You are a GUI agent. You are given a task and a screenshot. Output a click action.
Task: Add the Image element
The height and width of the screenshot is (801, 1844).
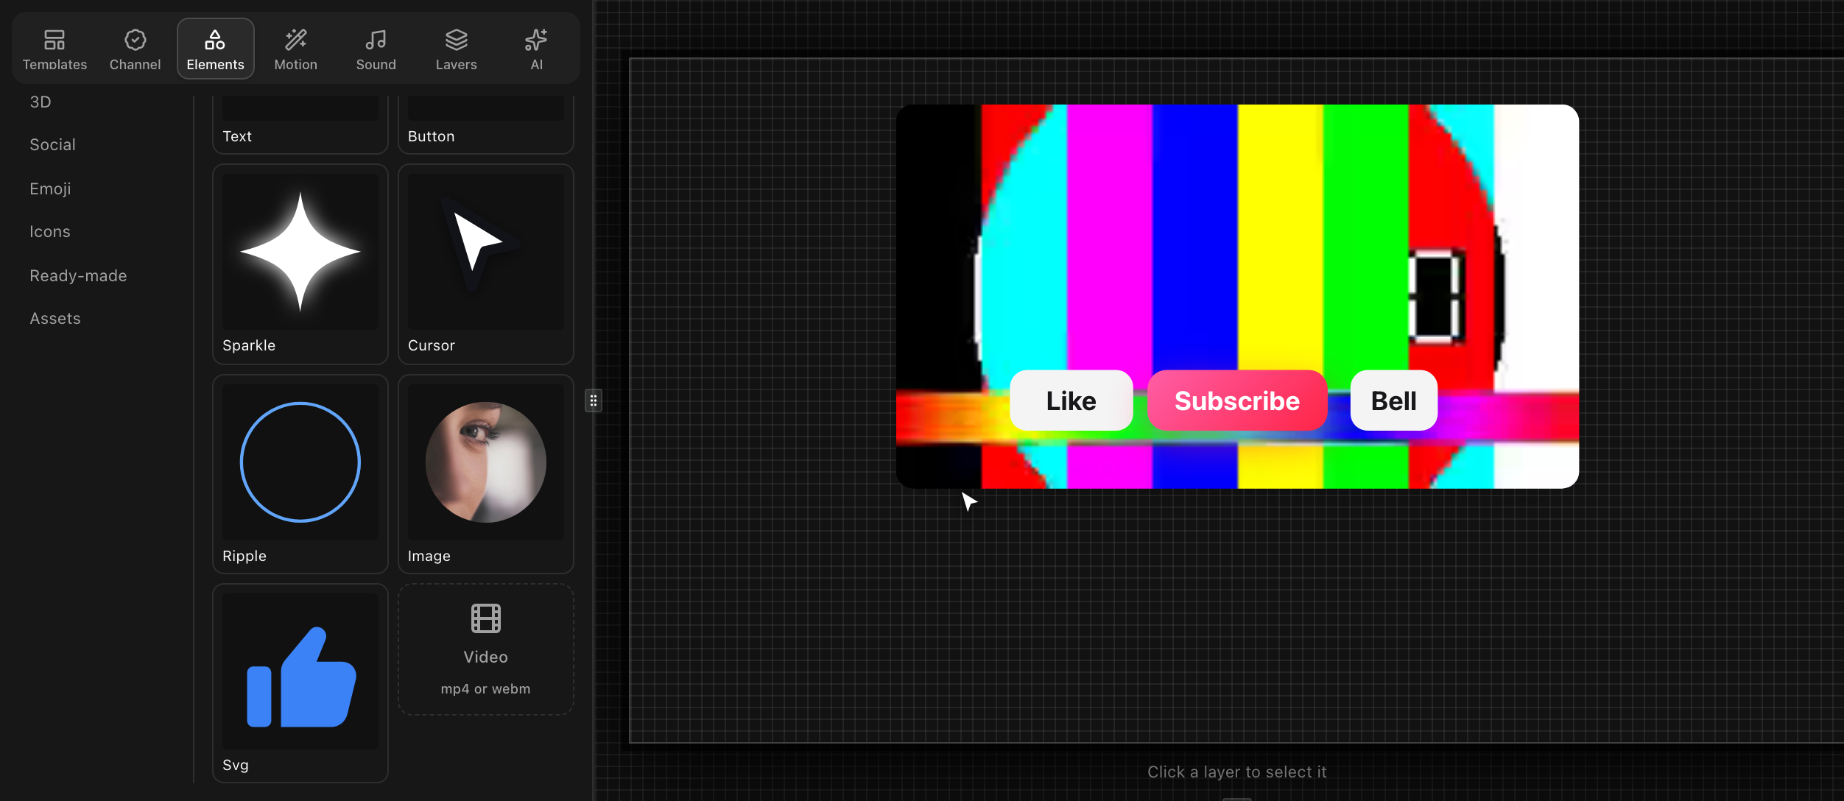click(486, 474)
